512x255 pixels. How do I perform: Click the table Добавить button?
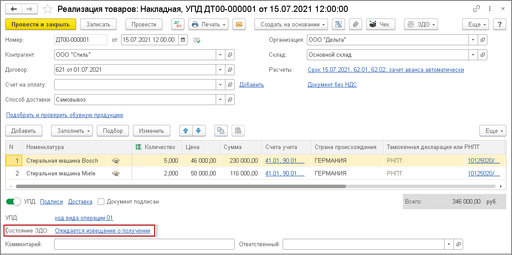click(23, 131)
